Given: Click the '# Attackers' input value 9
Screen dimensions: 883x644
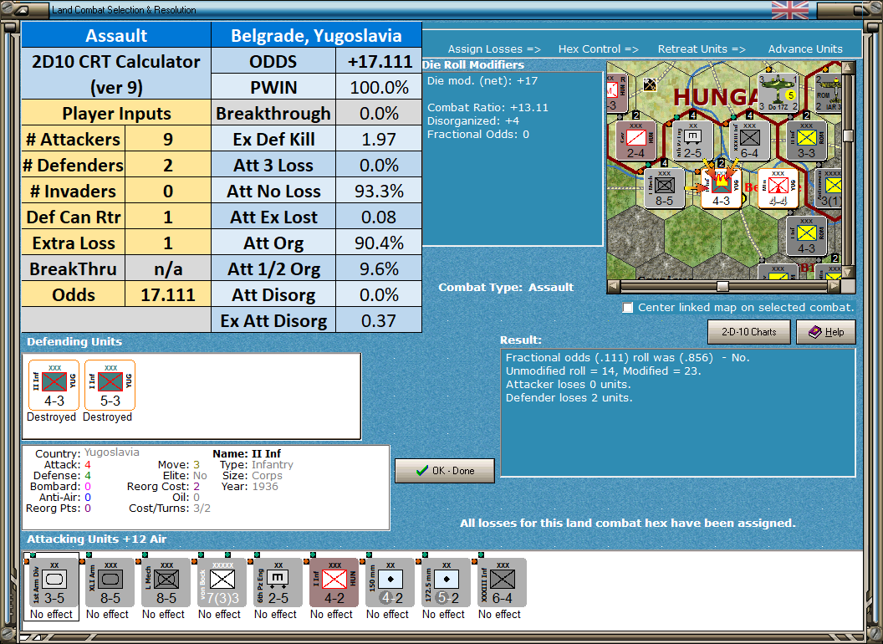Looking at the screenshot, I should [168, 139].
